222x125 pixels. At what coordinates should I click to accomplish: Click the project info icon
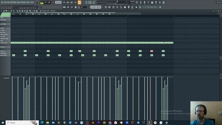click(x=160, y=2)
